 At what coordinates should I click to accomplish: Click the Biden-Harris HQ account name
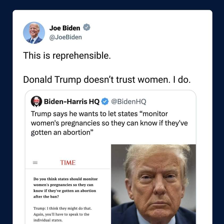click(72, 102)
